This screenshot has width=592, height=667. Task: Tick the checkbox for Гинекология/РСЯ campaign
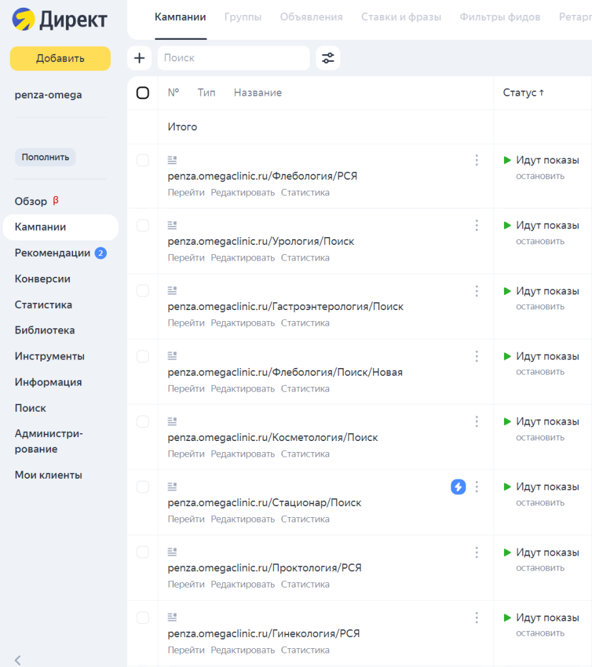pos(143,617)
